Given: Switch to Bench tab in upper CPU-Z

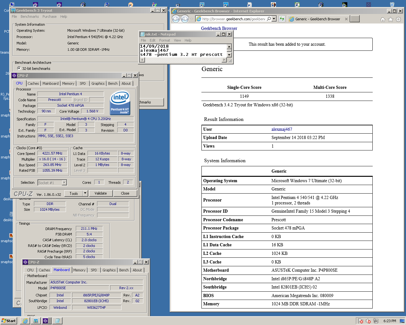Looking at the screenshot, I should (113, 83).
